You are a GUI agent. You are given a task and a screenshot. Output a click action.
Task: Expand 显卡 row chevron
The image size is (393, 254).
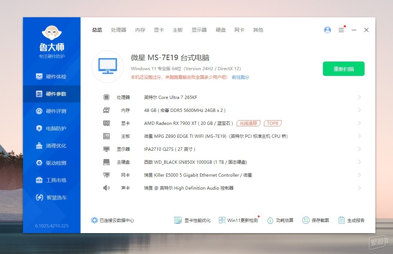coord(360,123)
